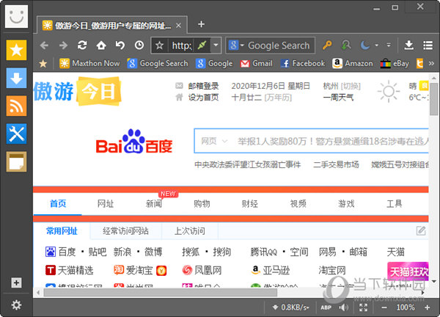
Task: Open the Maxthon Now bookmark
Action: [x=89, y=63]
